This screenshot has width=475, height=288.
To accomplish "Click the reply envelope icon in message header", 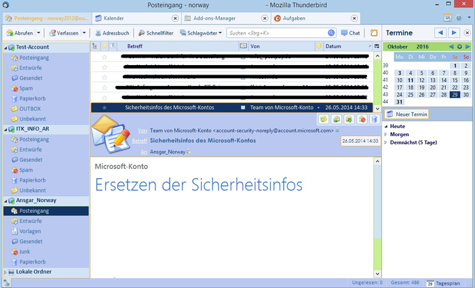I will (x=336, y=119).
